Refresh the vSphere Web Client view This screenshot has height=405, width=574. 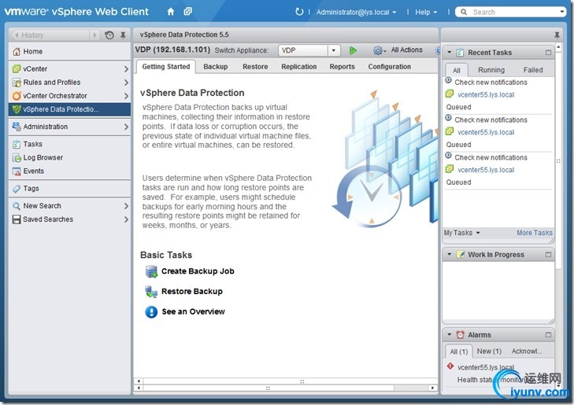coord(299,12)
